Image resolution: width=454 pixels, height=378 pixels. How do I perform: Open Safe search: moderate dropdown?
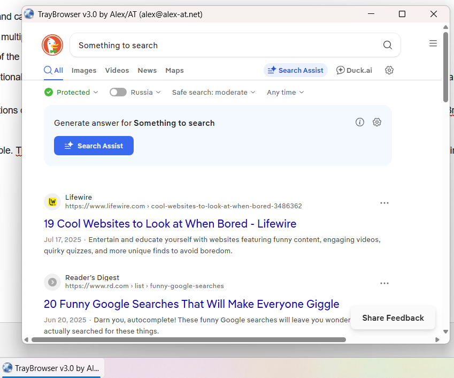pyautogui.click(x=213, y=92)
